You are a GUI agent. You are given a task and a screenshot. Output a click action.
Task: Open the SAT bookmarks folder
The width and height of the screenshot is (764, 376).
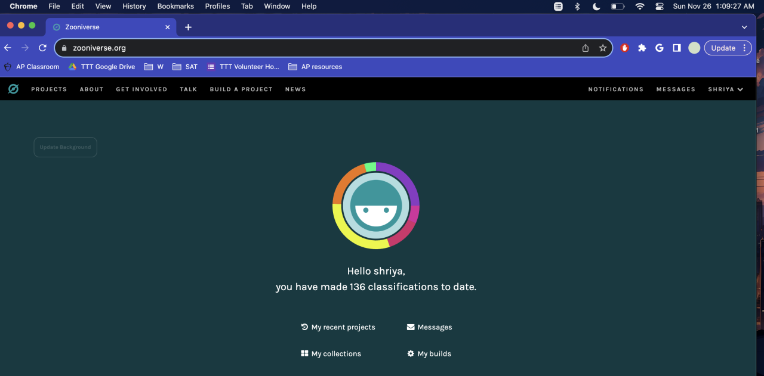tap(185, 67)
